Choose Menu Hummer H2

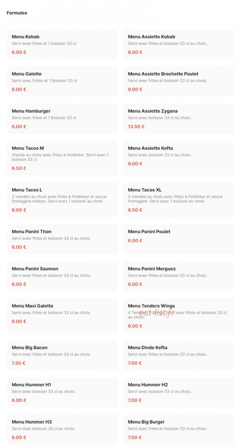tap(179, 392)
